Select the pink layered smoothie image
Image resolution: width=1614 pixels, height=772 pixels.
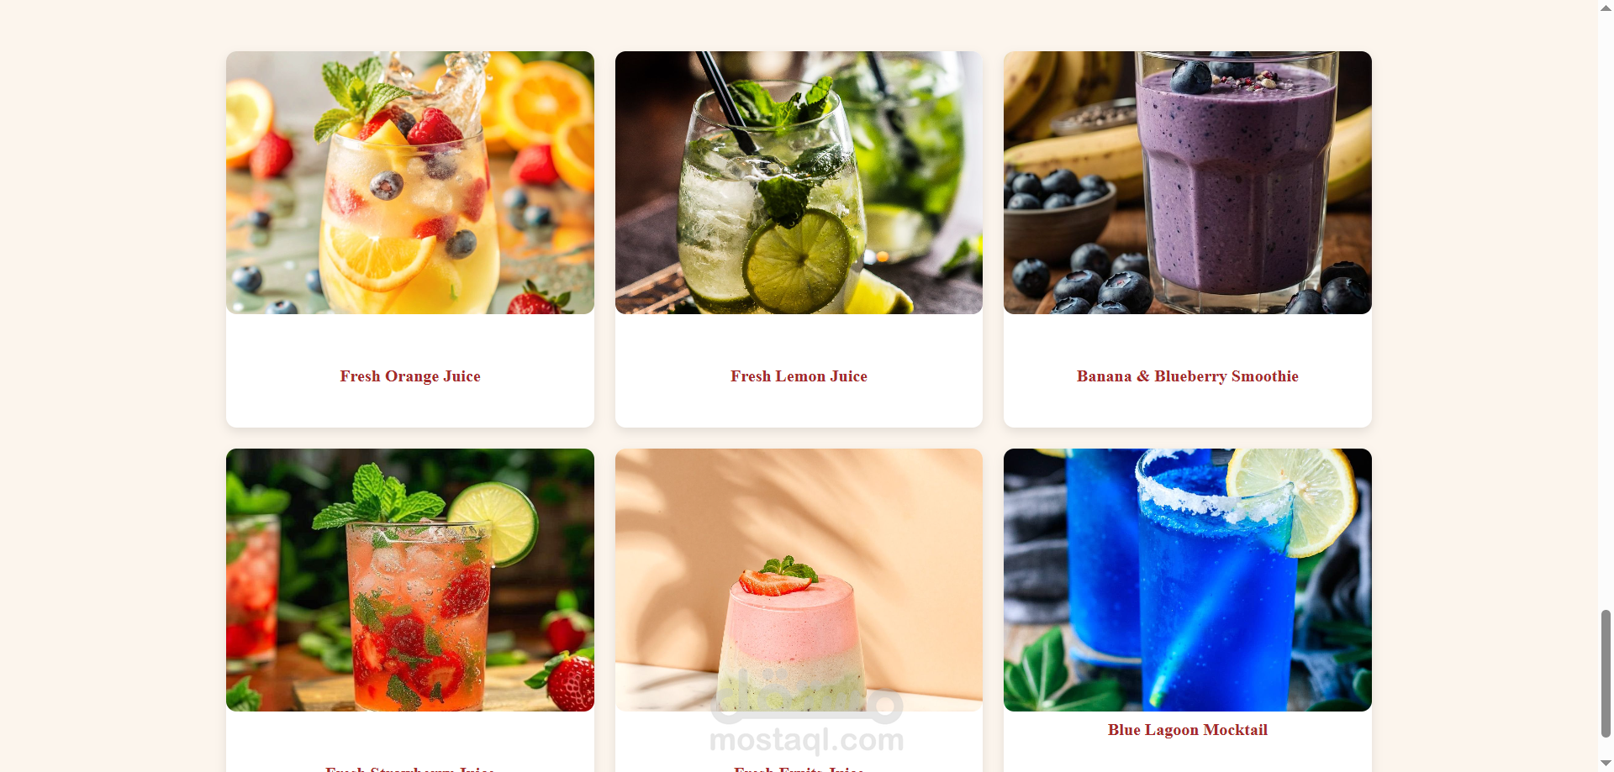799,580
